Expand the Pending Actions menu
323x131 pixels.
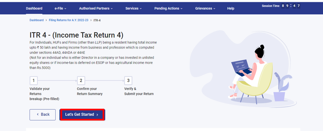pyautogui.click(x=168, y=8)
